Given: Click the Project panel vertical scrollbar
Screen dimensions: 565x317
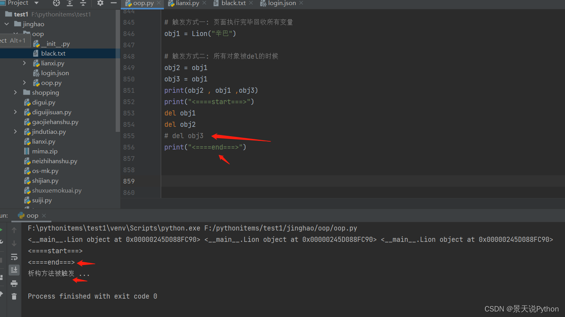Looking at the screenshot, I should pos(118,70).
